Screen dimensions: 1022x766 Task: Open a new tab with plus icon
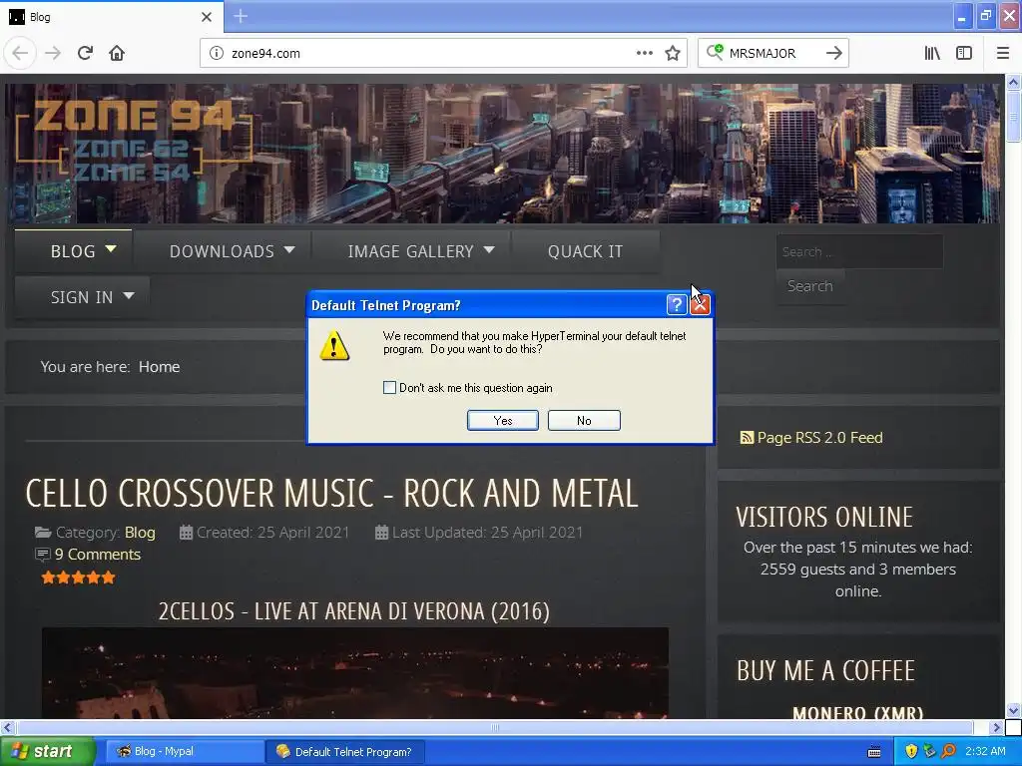point(241,16)
